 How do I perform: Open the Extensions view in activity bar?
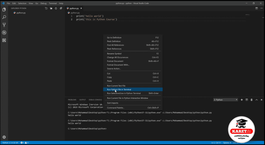pos(4,40)
